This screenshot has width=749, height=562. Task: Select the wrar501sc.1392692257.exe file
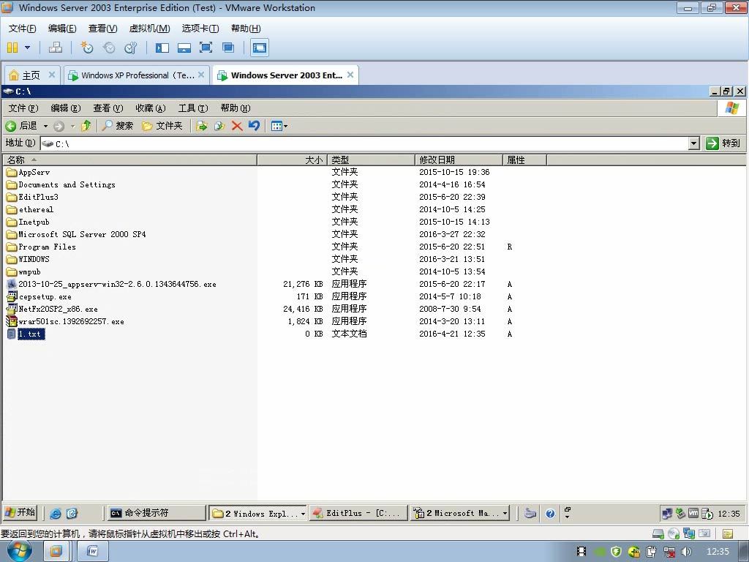click(65, 321)
